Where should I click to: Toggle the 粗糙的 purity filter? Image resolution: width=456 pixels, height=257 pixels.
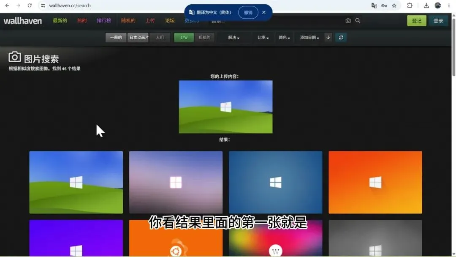pos(204,38)
